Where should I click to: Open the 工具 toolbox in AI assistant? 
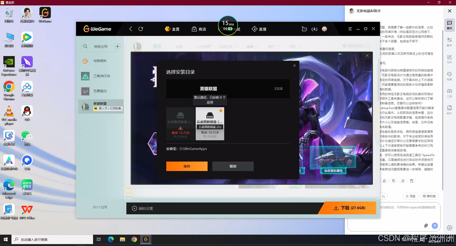[x=449, y=93]
